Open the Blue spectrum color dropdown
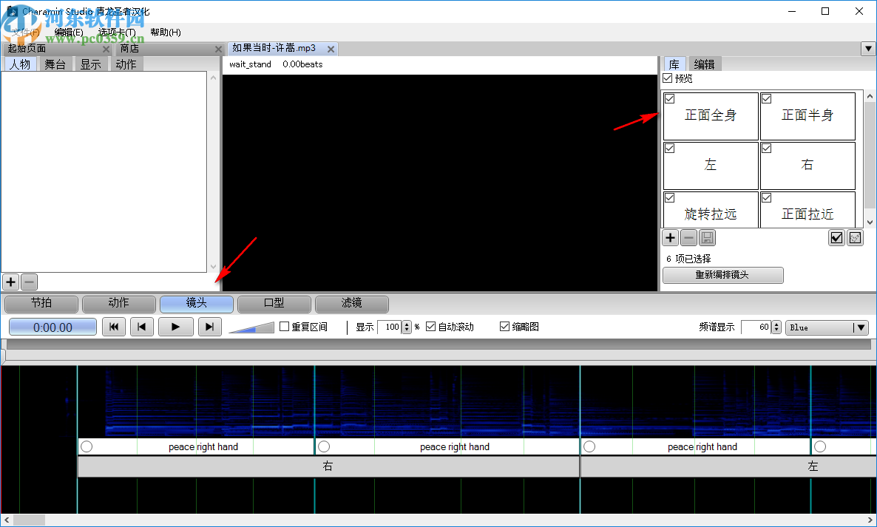This screenshot has width=877, height=527. coord(827,327)
